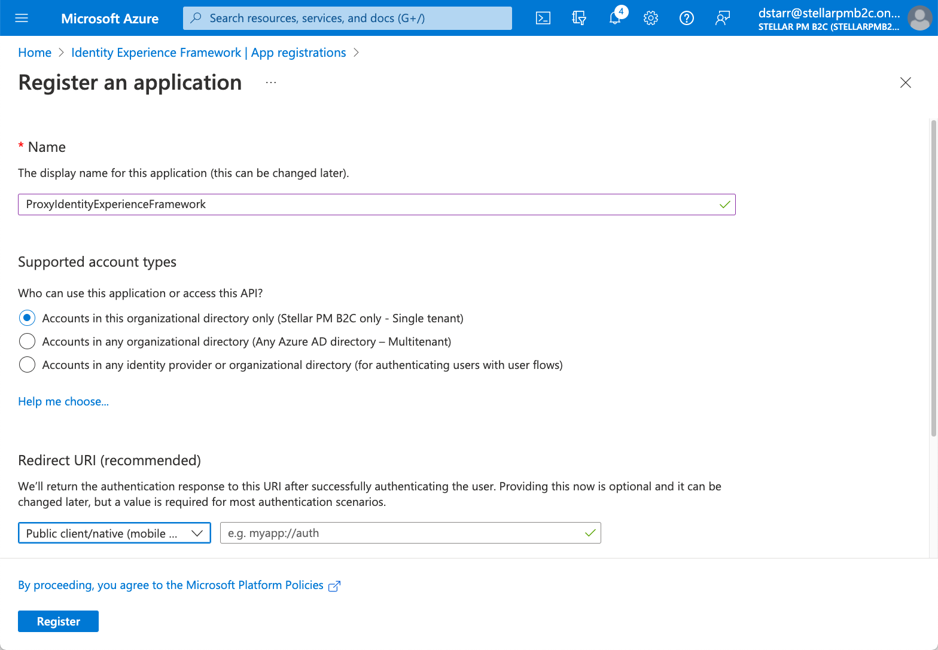
Task: Open the Help question mark menu
Action: (x=687, y=18)
